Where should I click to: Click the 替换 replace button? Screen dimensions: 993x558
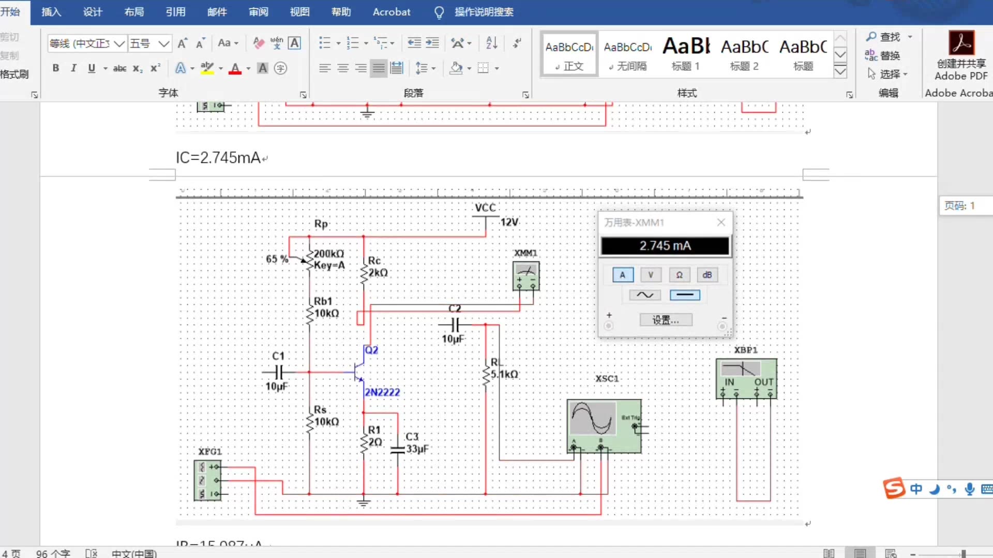(883, 55)
